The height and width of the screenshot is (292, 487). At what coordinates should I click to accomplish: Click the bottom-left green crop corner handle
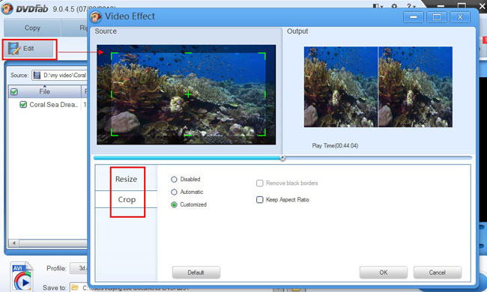[115, 133]
